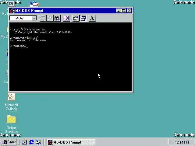This screenshot has height=146, width=195.
Task: Click the Online Services folder label
Action: coord(12,130)
